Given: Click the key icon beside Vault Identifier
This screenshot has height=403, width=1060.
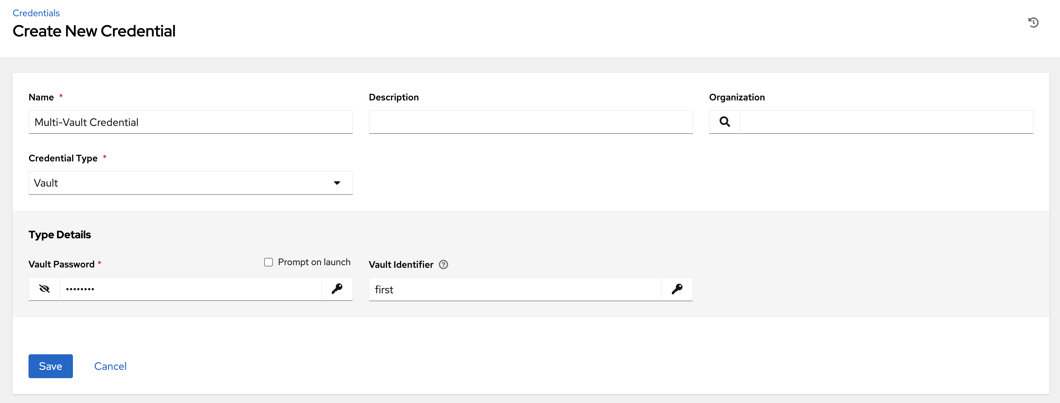Looking at the screenshot, I should tap(677, 289).
